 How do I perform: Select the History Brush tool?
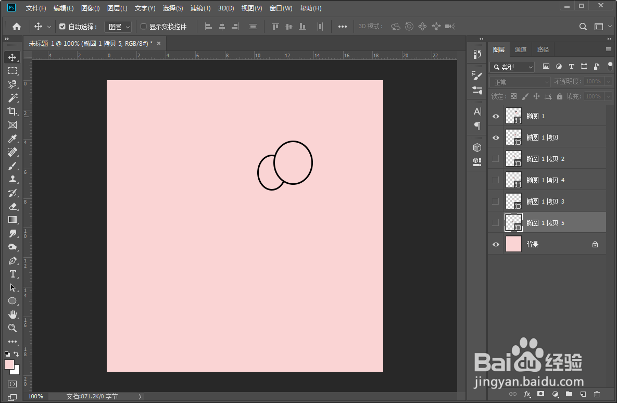pos(12,193)
